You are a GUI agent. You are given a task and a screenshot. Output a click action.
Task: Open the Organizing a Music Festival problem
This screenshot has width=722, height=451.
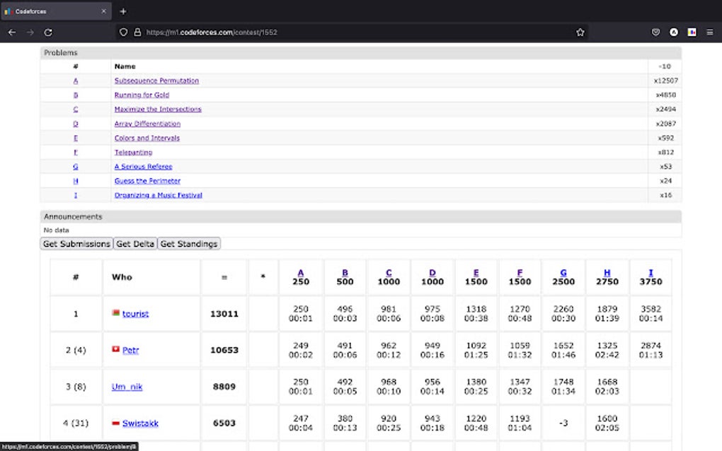pos(158,195)
